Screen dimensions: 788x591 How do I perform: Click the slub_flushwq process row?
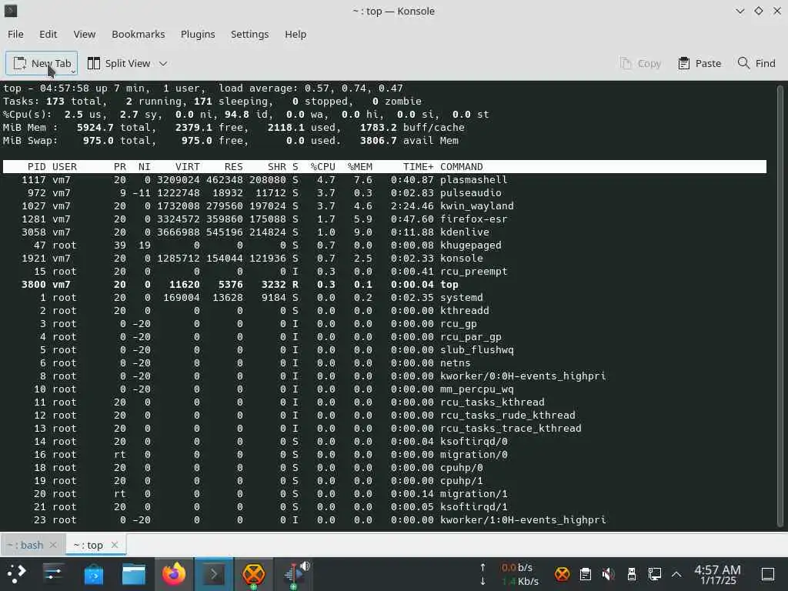(385, 350)
